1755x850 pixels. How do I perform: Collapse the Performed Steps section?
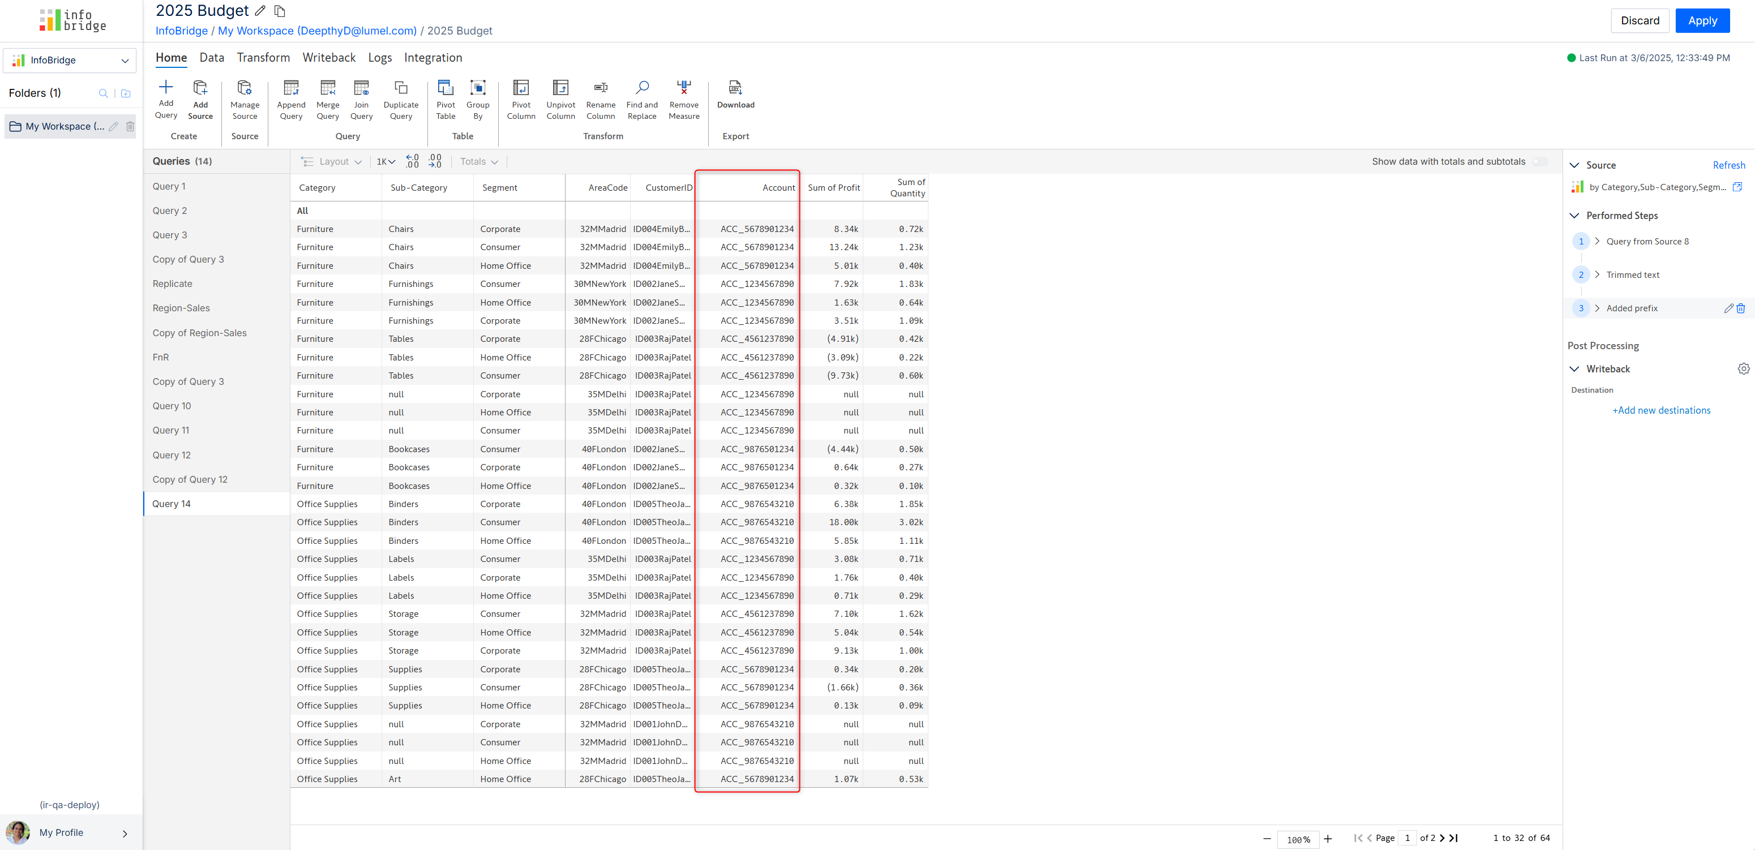[1574, 215]
